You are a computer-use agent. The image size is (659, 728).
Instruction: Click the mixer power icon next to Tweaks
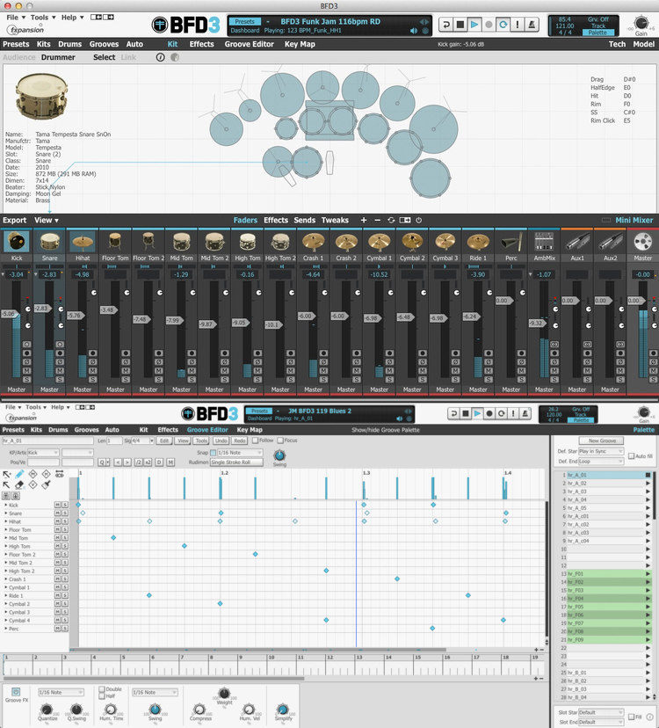coord(418,220)
